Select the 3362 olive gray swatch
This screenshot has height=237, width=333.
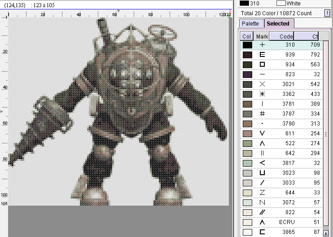click(247, 94)
